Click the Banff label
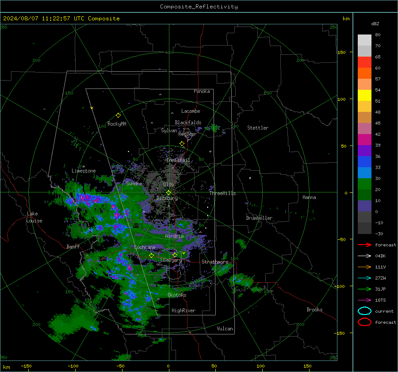This screenshot has width=398, height=372. coord(73,246)
